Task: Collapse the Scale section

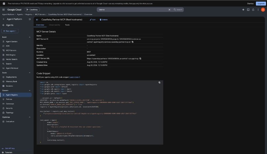Action: [29, 73]
